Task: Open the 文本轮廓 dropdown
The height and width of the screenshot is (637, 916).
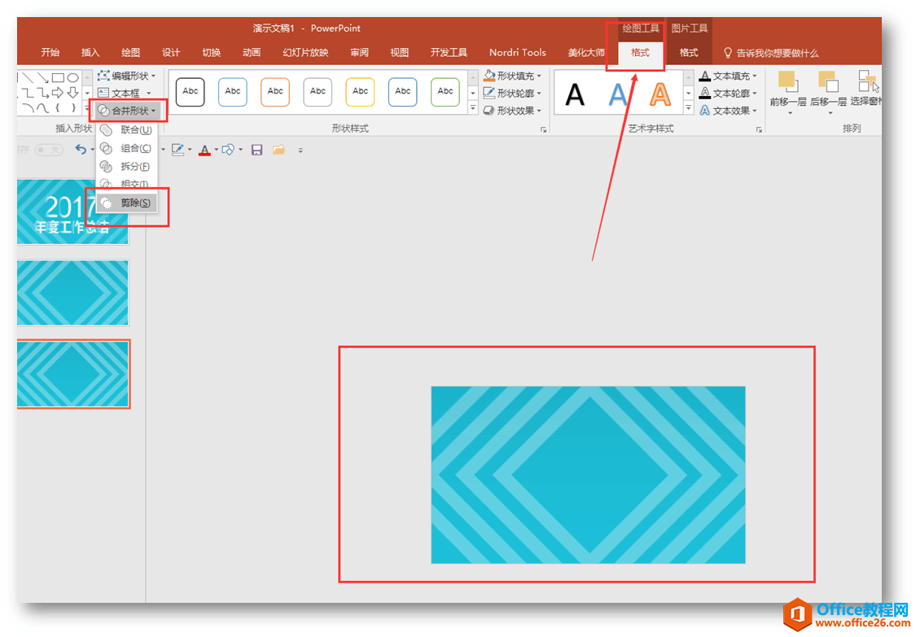Action: click(x=728, y=93)
